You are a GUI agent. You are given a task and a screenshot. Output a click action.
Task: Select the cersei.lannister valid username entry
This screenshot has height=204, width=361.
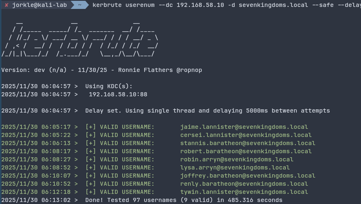(x=246, y=135)
